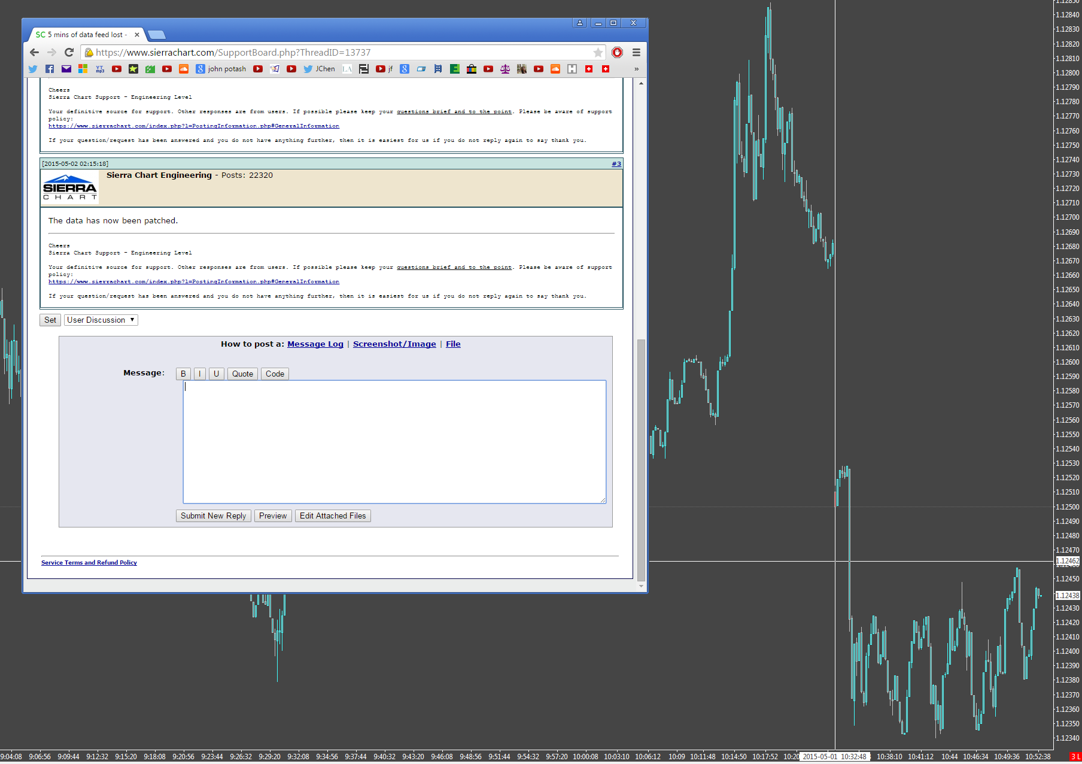Click the browser Forward arrow

51,53
